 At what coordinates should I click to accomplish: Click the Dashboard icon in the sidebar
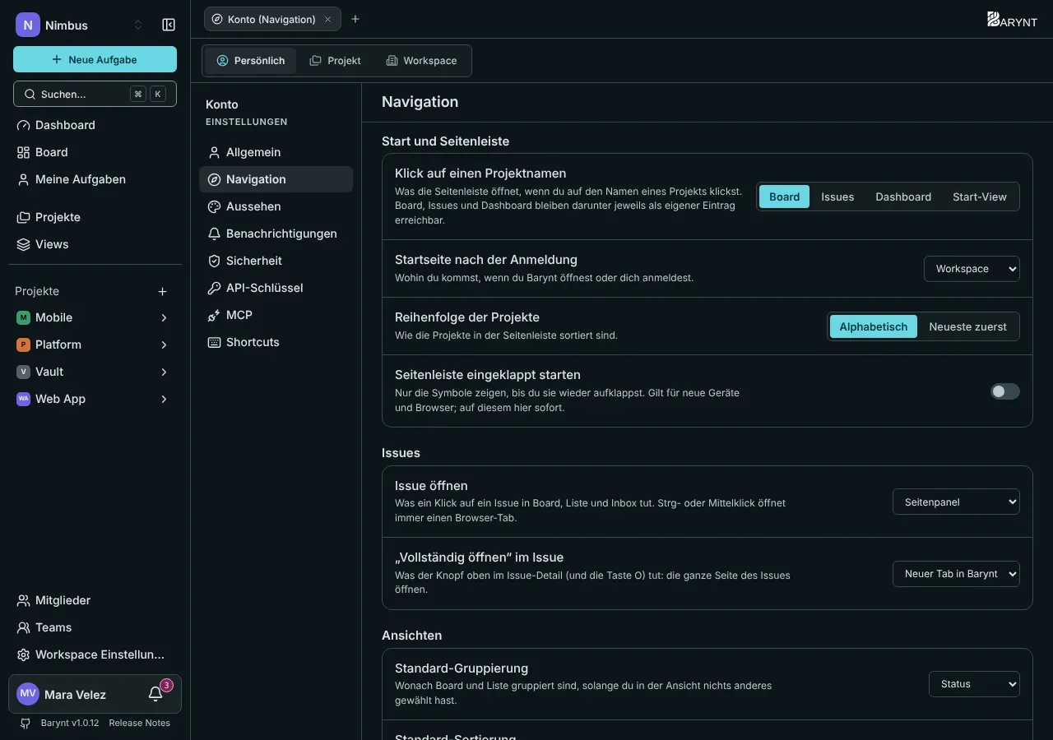[23, 125]
